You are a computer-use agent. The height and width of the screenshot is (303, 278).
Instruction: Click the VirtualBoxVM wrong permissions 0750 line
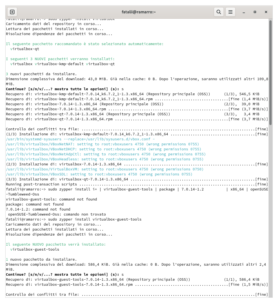coord(105,170)
